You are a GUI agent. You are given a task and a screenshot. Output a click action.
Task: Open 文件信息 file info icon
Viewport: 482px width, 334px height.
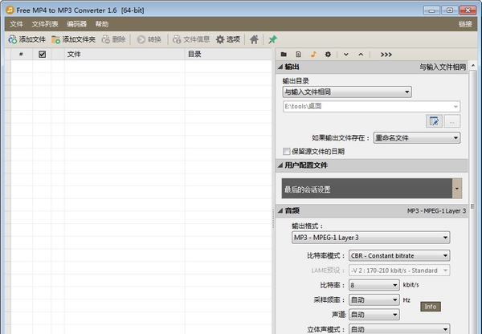click(177, 39)
